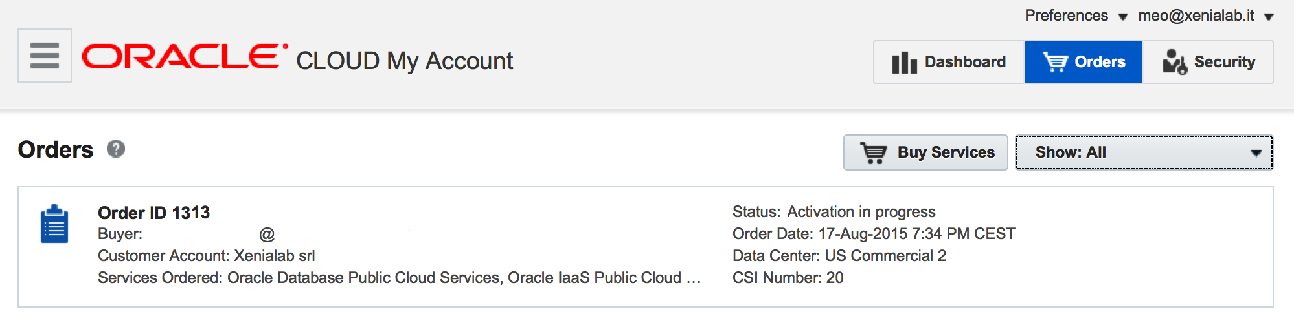
Task: Click the Orders page heading
Action: click(x=56, y=149)
